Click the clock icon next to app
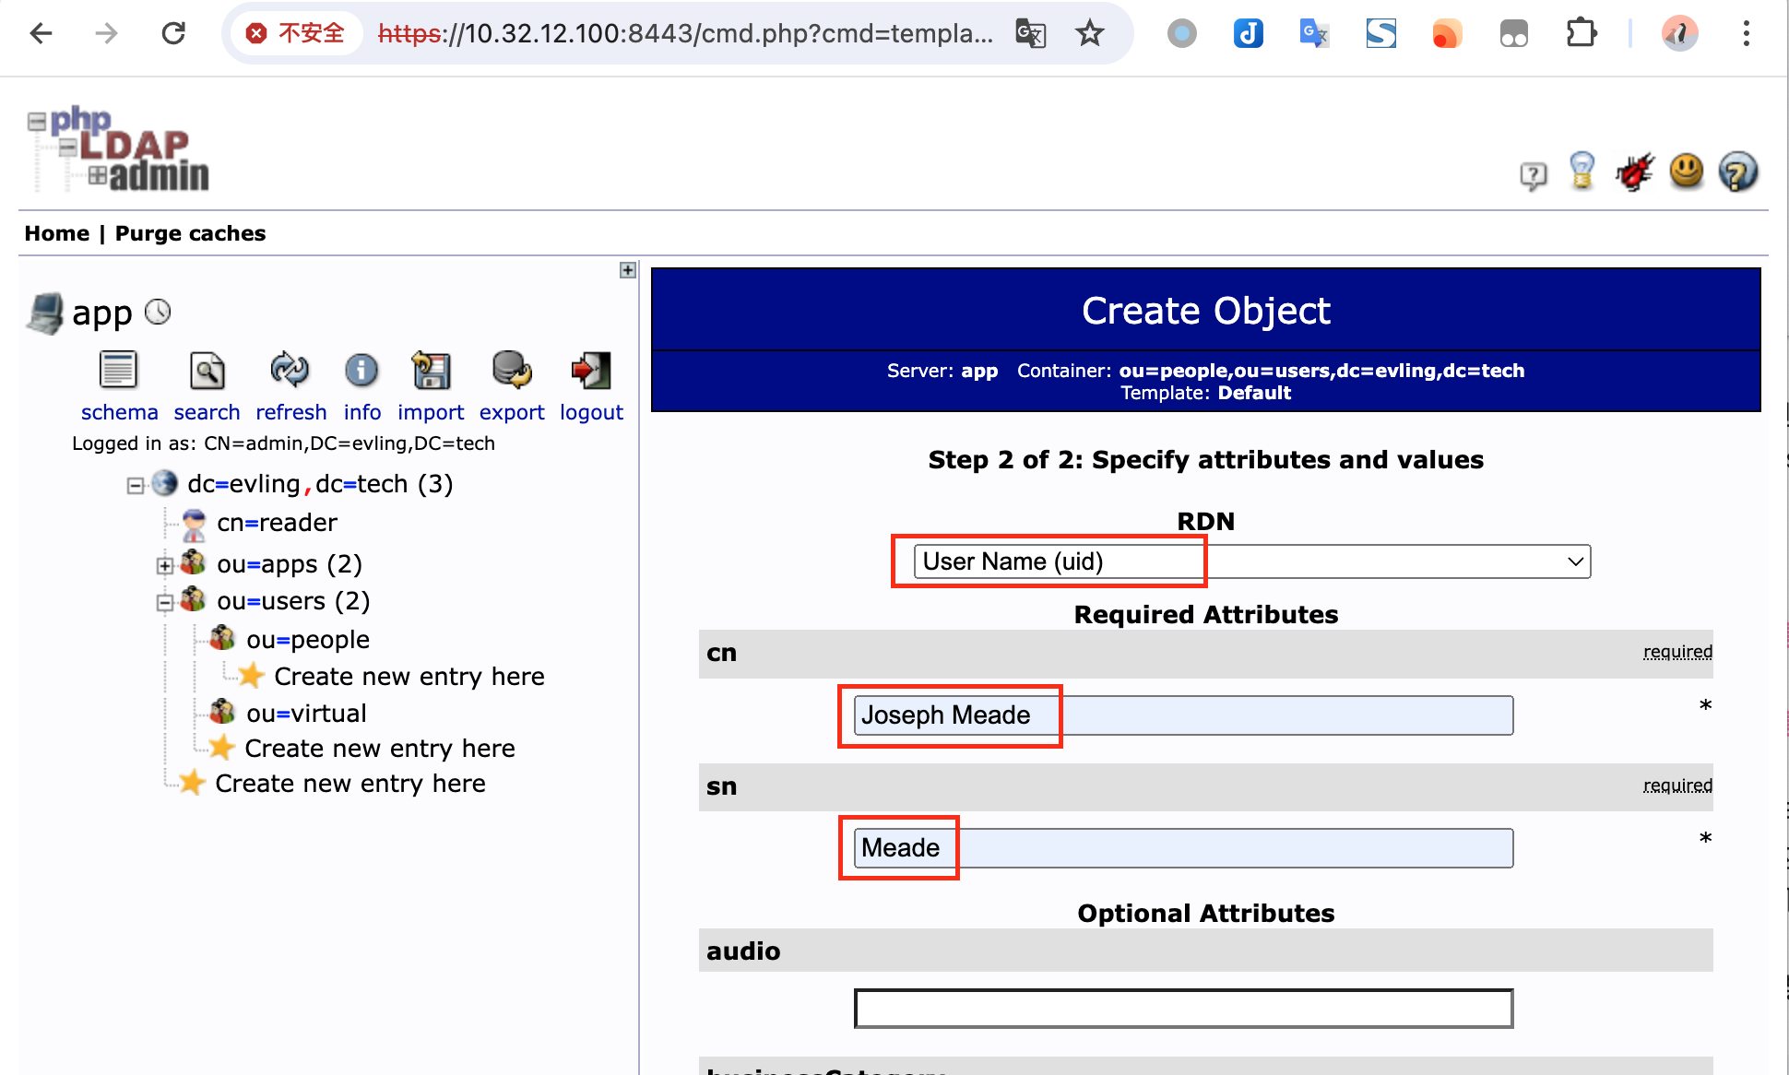The image size is (1789, 1075). (x=158, y=313)
